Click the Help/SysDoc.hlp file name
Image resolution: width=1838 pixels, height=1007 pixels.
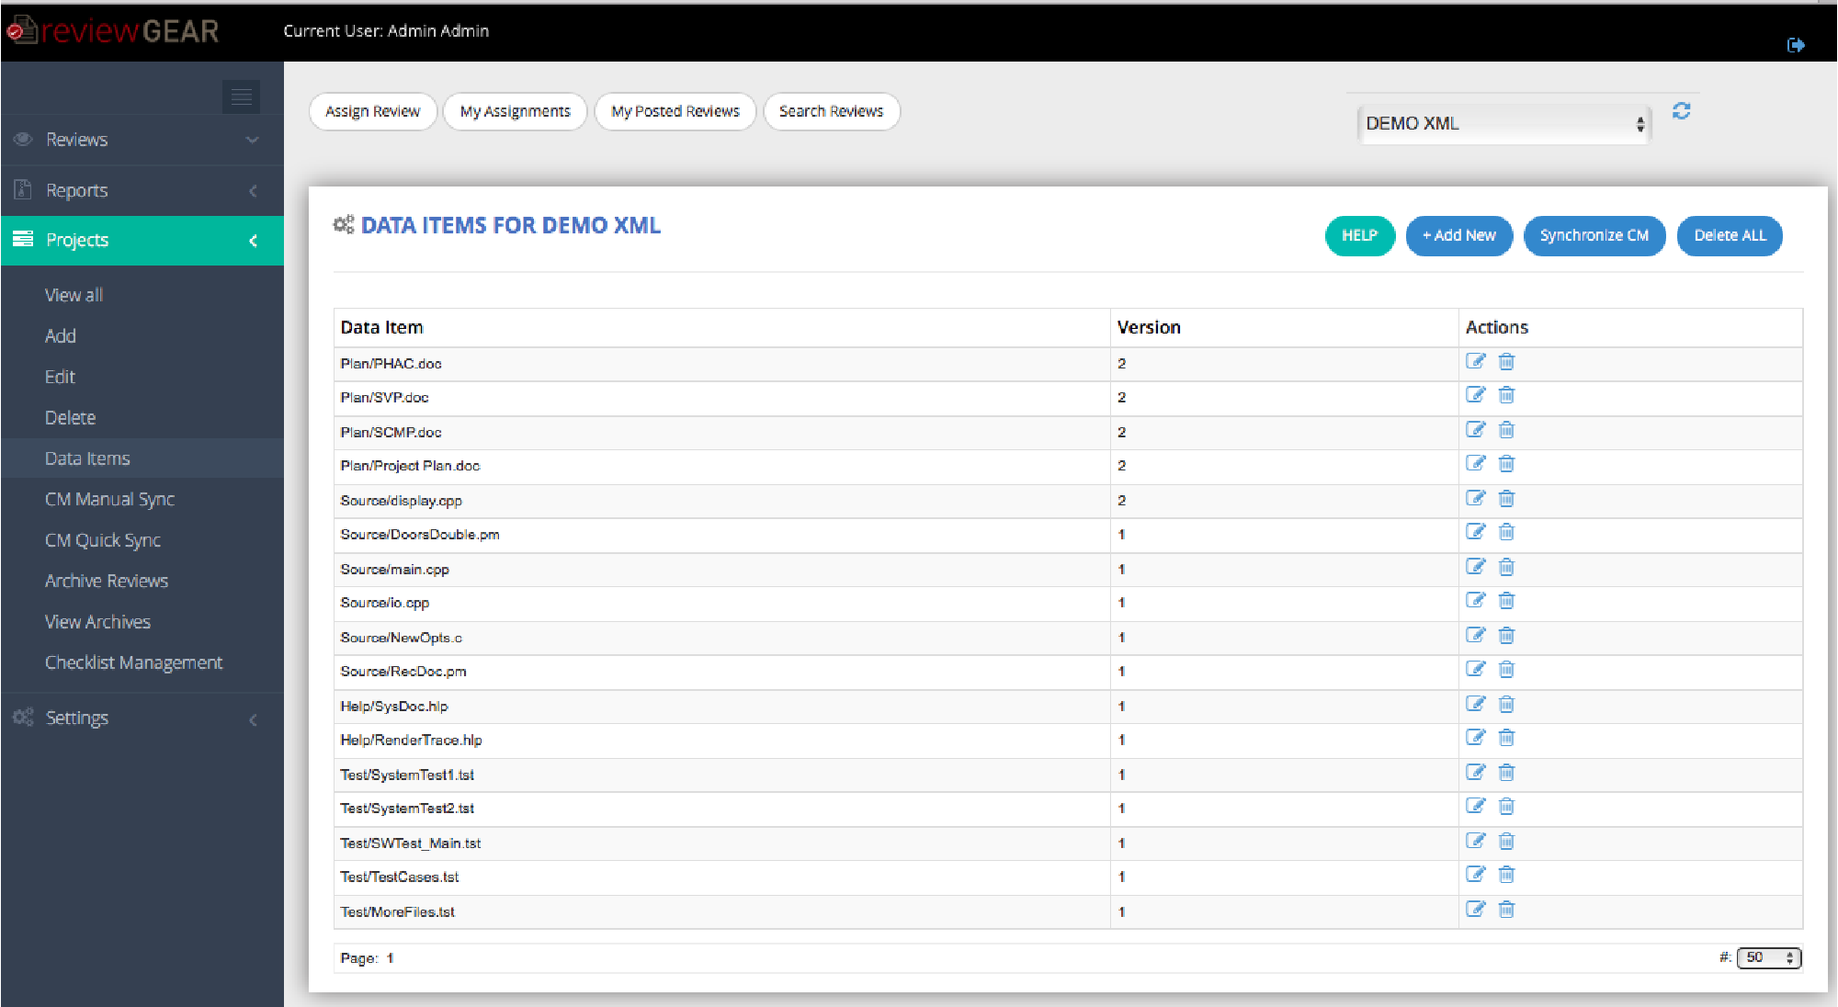coord(393,707)
